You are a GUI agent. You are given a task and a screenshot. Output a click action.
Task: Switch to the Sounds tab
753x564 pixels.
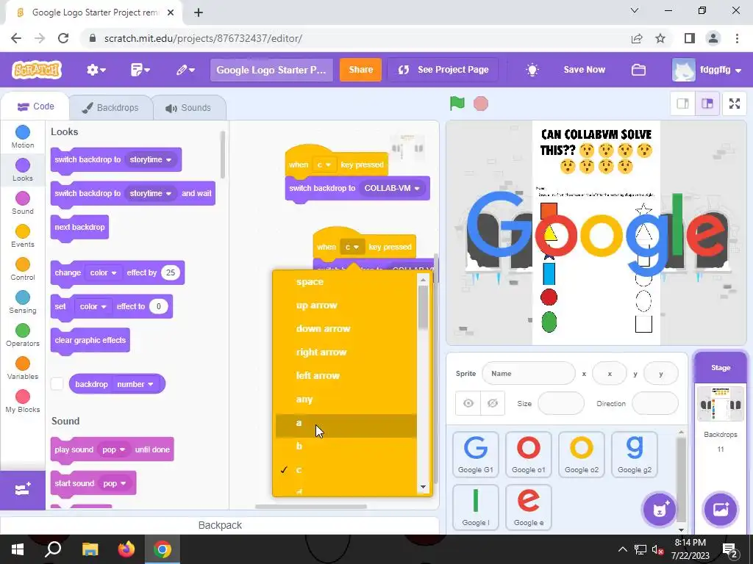189,108
